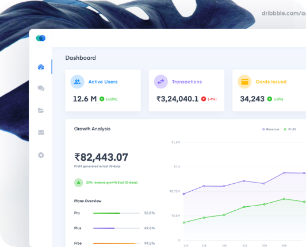Image resolution: width=306 pixels, height=247 pixels.
Task: Click the ₹3,24,040.1 transactions value
Action: pos(177,99)
